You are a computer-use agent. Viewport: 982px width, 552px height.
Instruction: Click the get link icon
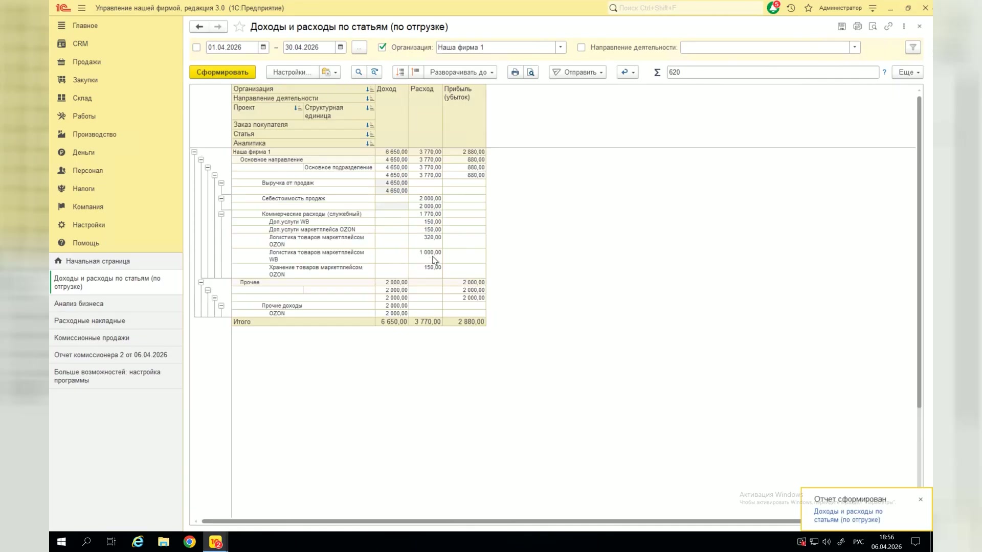(888, 26)
